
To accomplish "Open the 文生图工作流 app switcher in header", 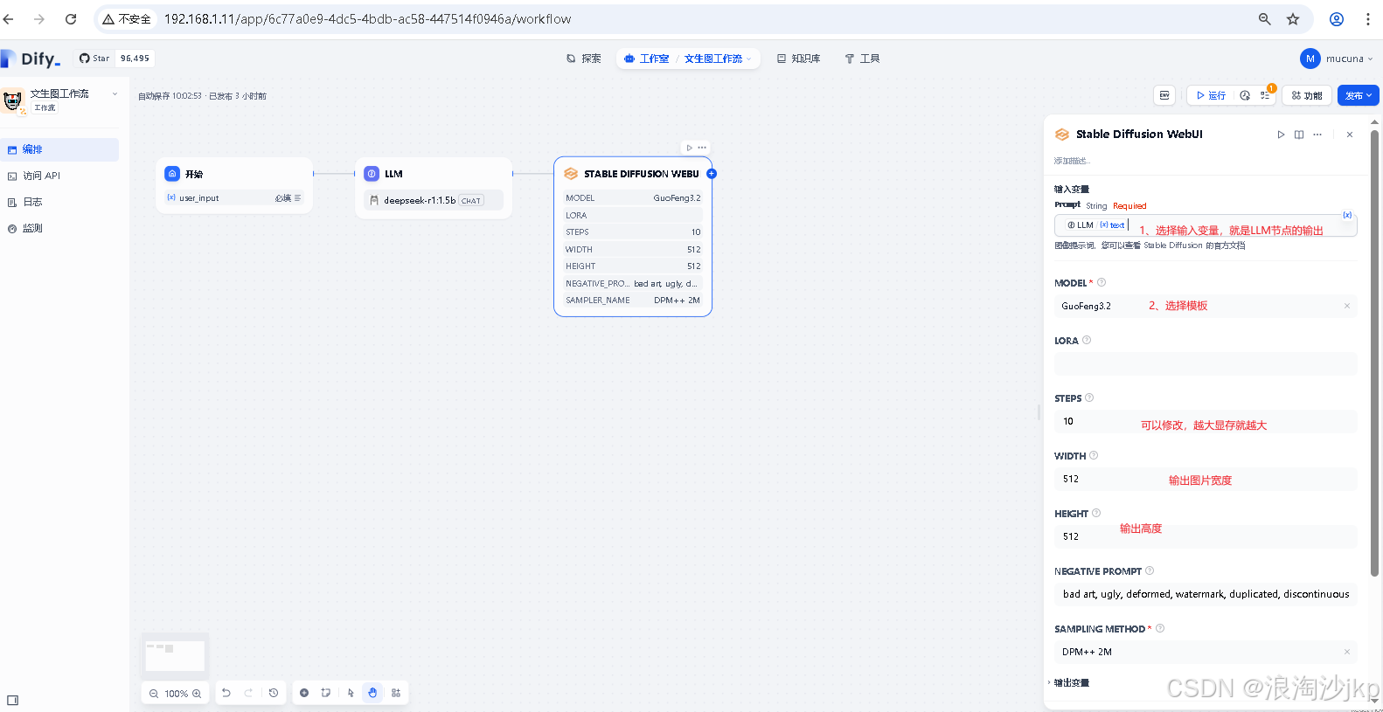I will pyautogui.click(x=718, y=59).
